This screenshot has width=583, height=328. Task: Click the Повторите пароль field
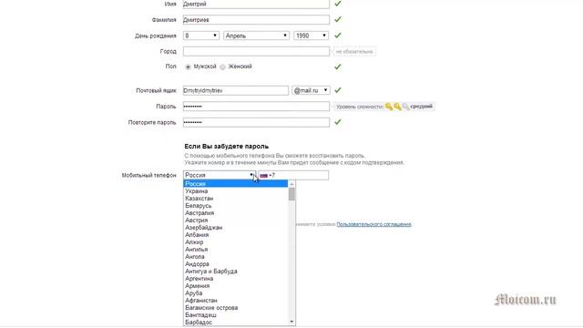256,122
